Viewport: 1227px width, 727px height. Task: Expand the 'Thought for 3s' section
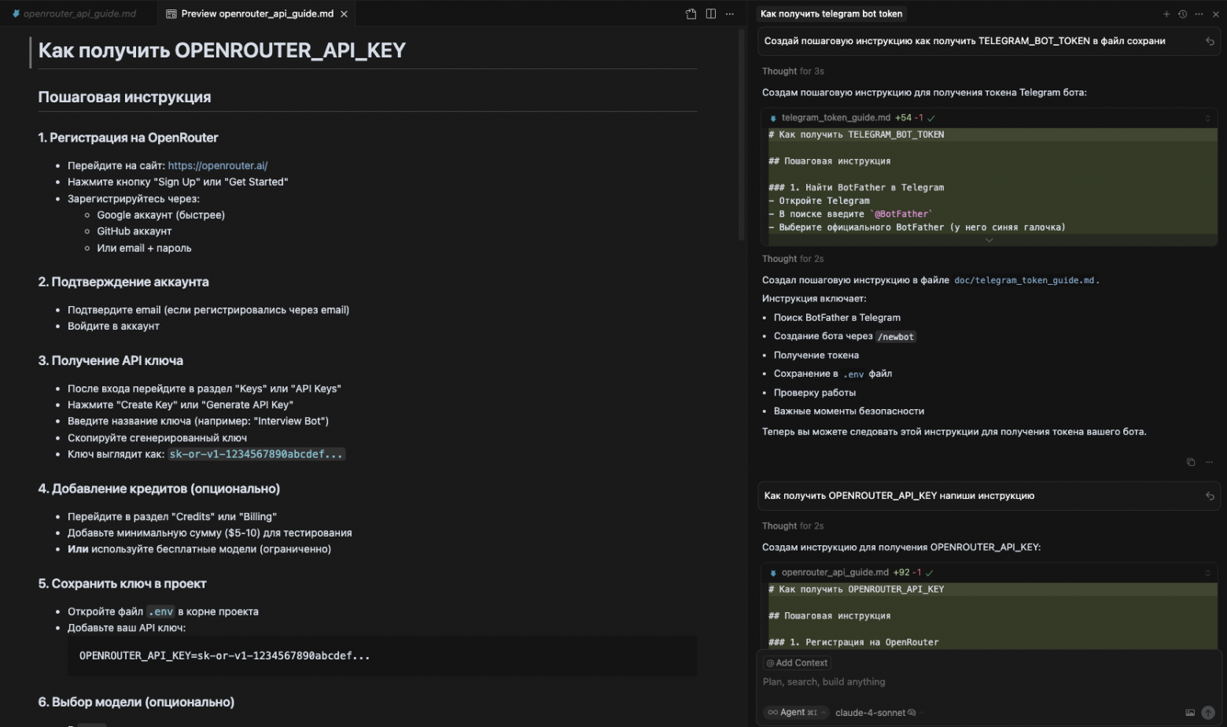[793, 72]
